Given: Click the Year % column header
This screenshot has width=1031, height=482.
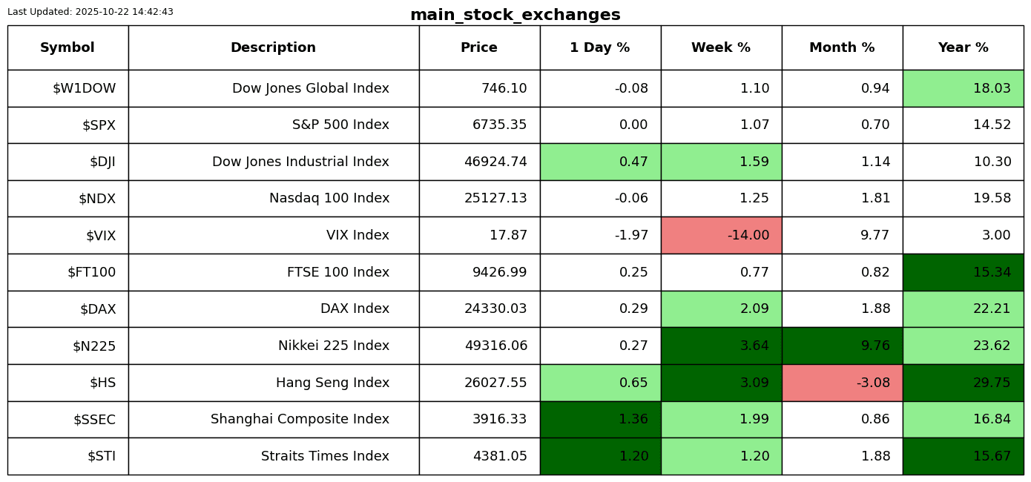Looking at the screenshot, I should point(963,47).
